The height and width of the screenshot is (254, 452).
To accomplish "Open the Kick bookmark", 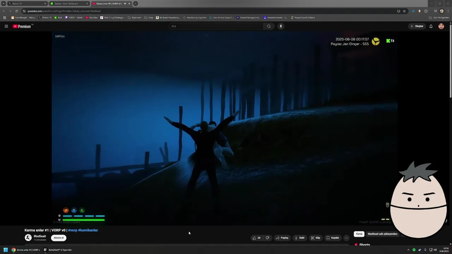I will pyautogui.click(x=58, y=17).
